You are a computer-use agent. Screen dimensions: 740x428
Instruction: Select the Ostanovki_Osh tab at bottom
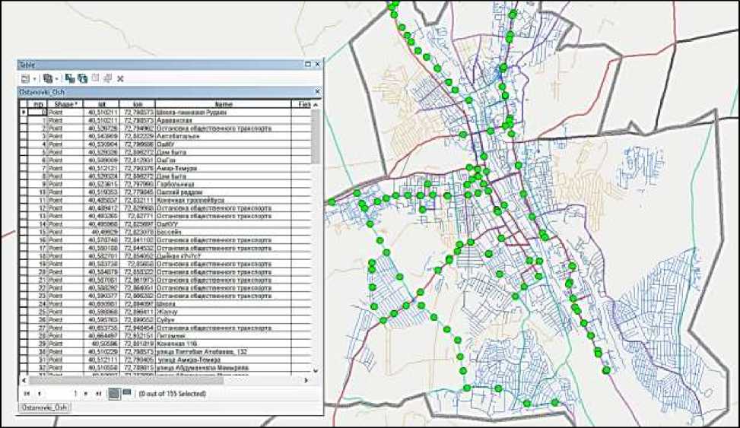click(x=43, y=408)
